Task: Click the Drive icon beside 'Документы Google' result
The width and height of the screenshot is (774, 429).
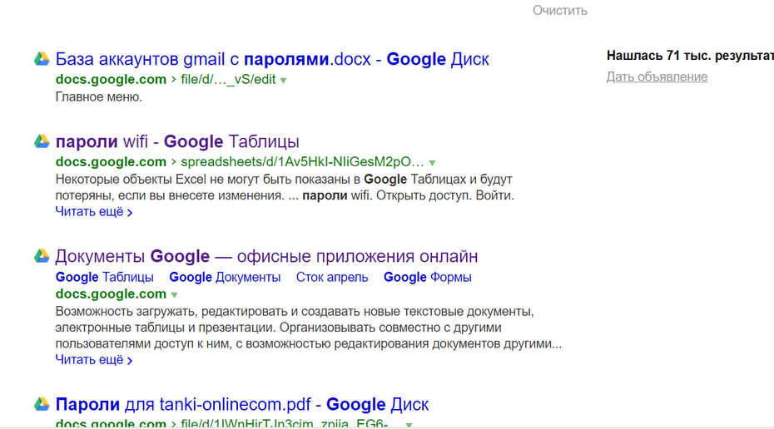Action: pyautogui.click(x=42, y=256)
